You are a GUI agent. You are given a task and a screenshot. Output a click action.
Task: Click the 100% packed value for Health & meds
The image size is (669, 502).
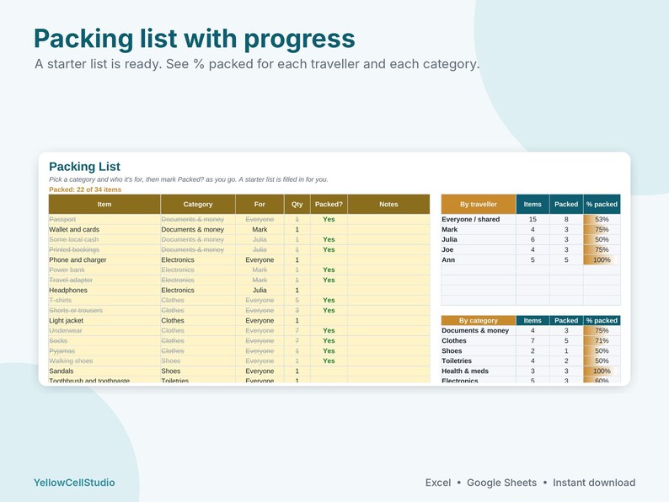[602, 371]
